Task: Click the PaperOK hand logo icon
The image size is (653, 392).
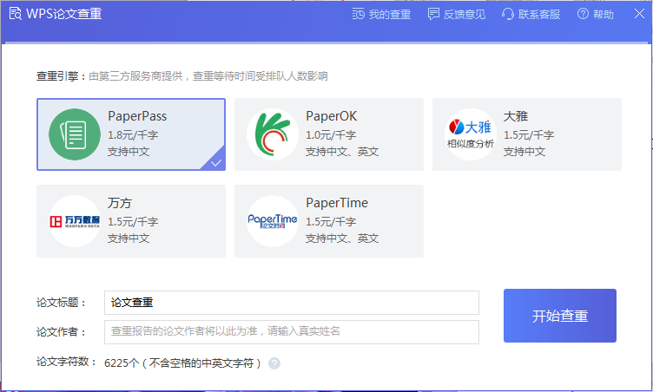Action: click(273, 134)
